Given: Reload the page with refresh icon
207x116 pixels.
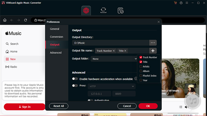Looking at the screenshot, I should 25,20.
